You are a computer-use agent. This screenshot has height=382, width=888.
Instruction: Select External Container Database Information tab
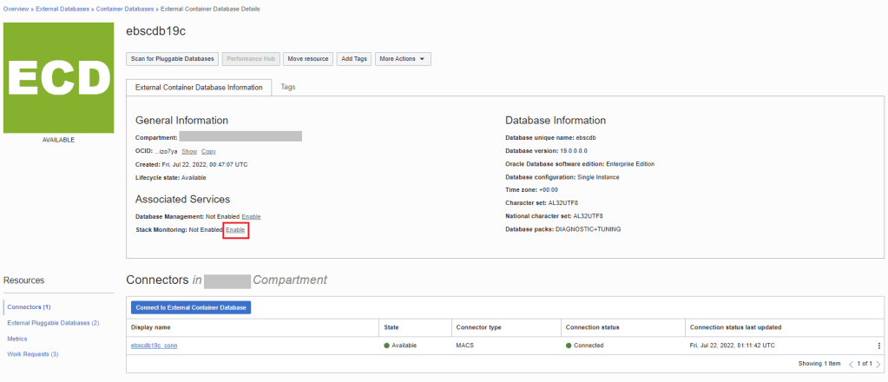pyautogui.click(x=199, y=88)
